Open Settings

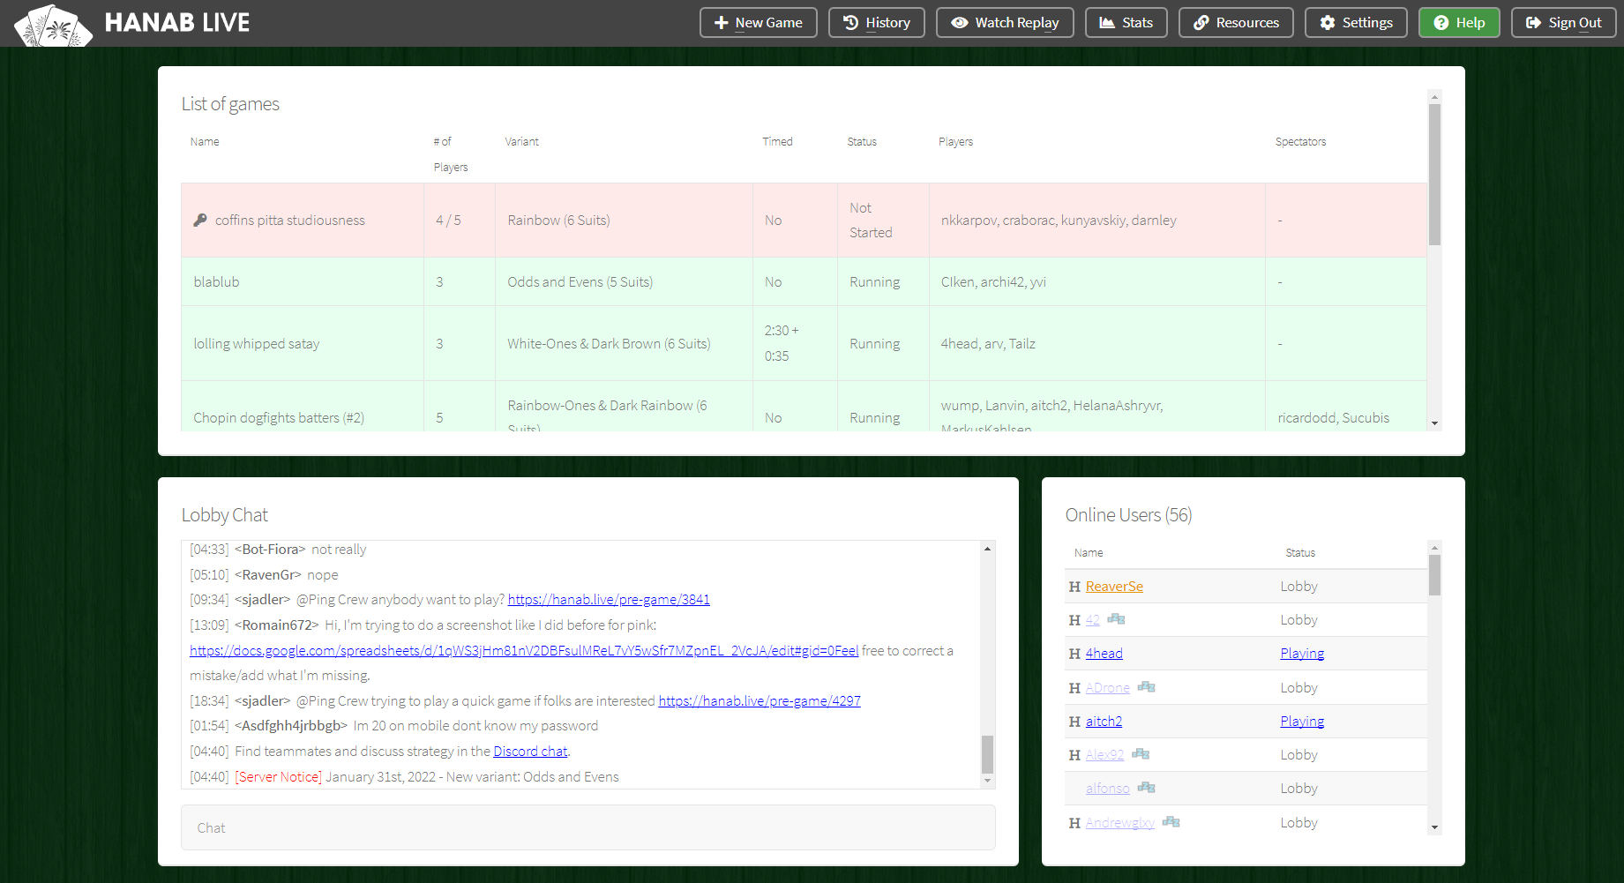(x=1356, y=23)
